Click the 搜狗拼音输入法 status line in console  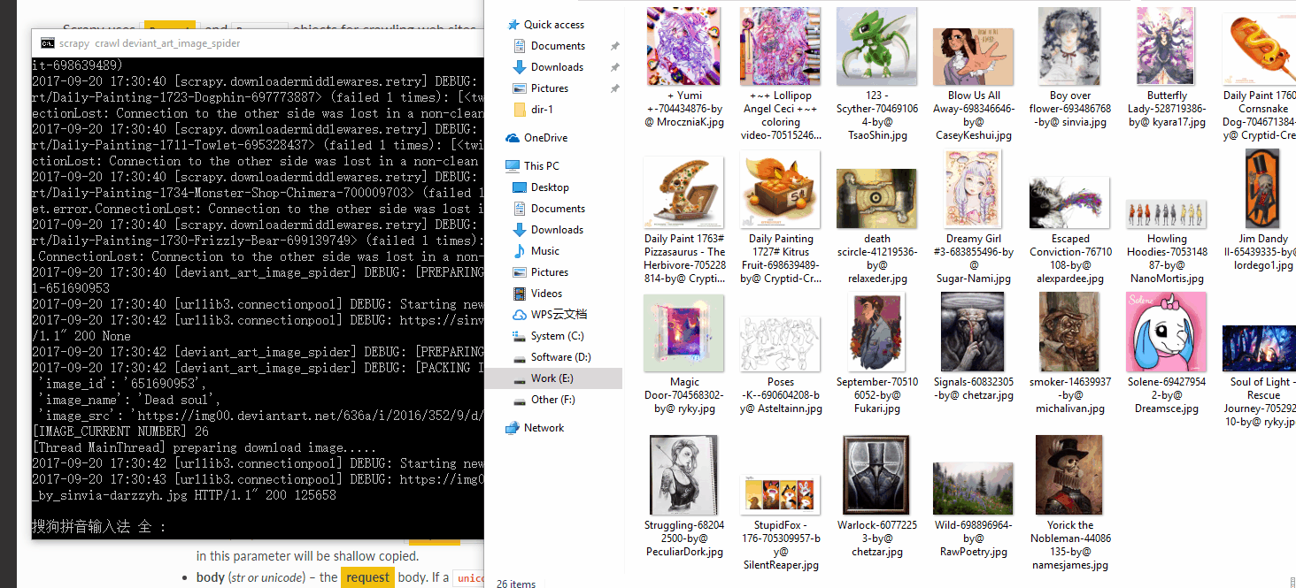click(98, 527)
